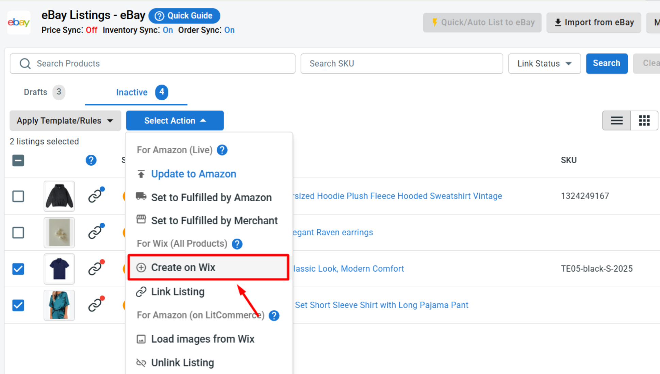This screenshot has height=374, width=660.
Task: Toggle the select-all listings checkbox
Action: 18,160
